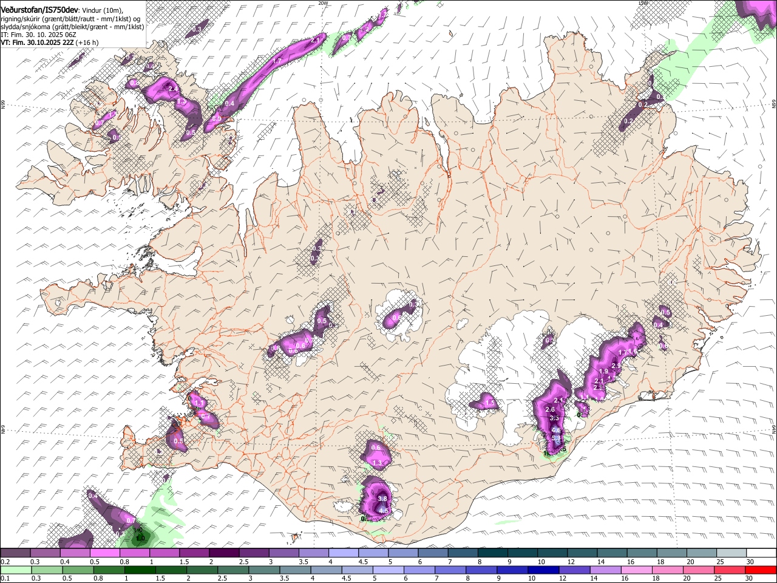The height and width of the screenshot is (583, 777).
Task: Select the top legend swatch starting at 20
Action: [x=701, y=553]
